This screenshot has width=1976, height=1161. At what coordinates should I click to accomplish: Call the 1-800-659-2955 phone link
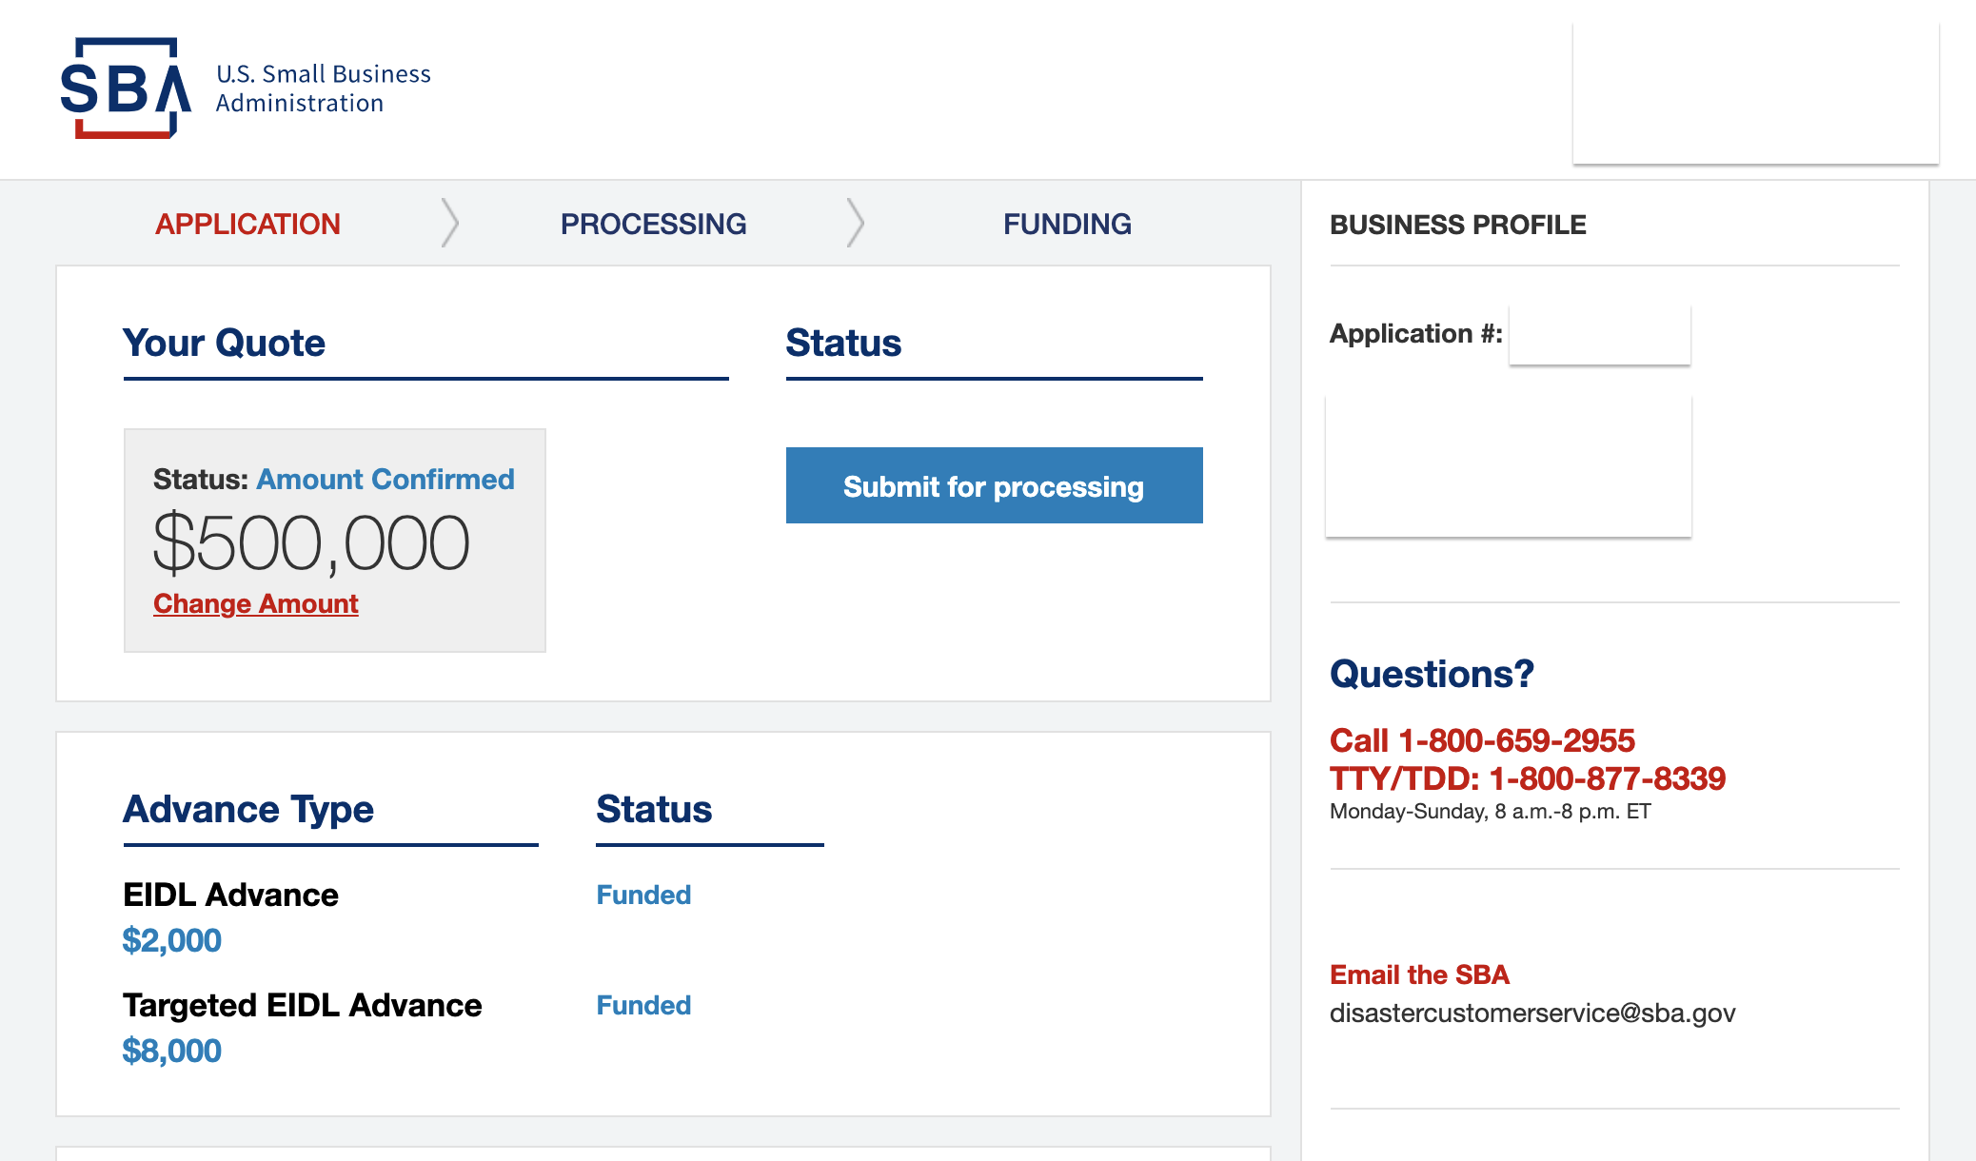(1482, 740)
